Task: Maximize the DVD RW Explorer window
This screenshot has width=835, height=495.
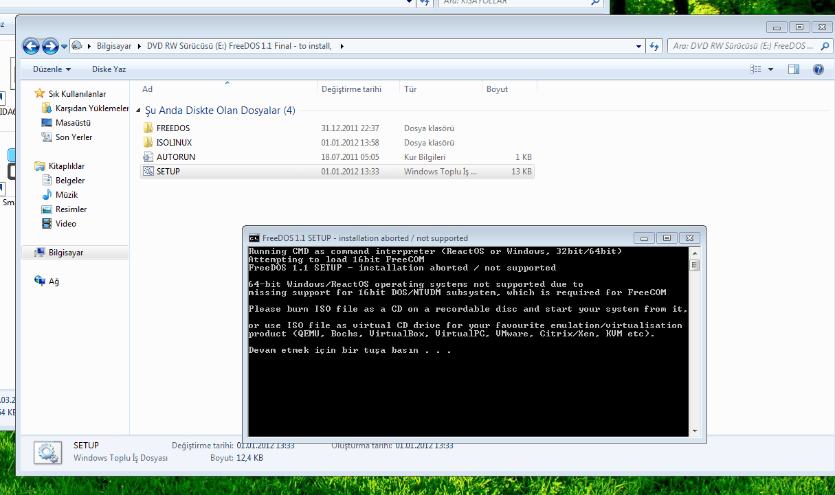Action: 799,27
